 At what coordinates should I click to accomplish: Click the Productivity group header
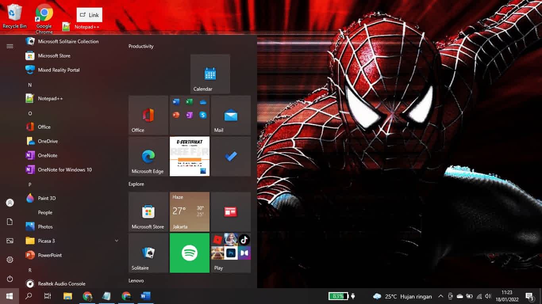pos(141,46)
